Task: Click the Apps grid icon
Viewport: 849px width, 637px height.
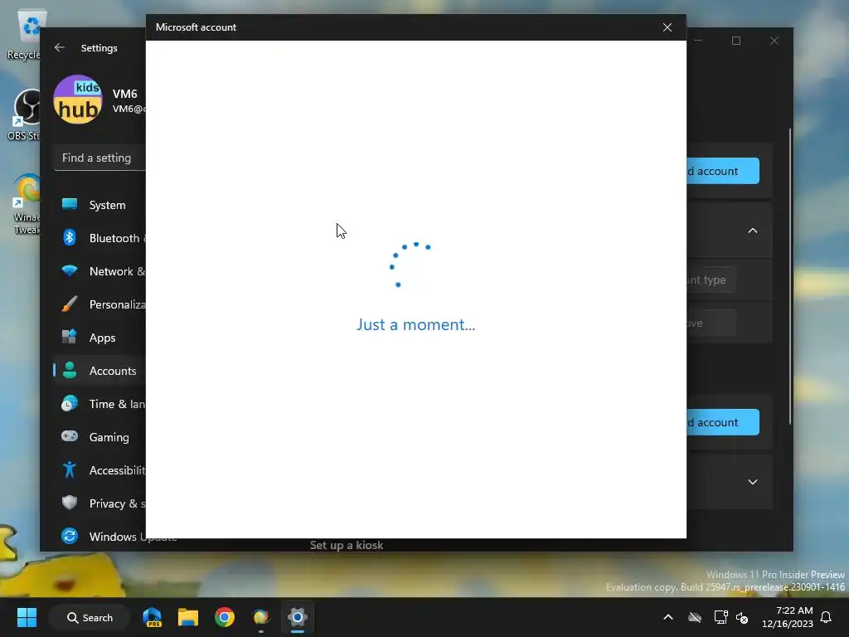Action: (x=70, y=337)
